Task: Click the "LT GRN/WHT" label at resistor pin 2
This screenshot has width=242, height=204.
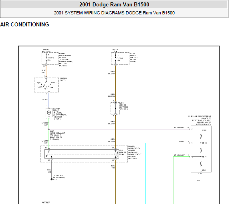Action: (179, 155)
